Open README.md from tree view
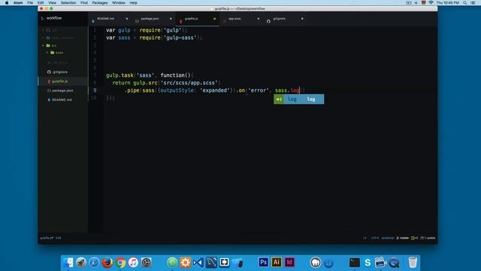Screen dimensions: 481x271 click(x=62, y=100)
